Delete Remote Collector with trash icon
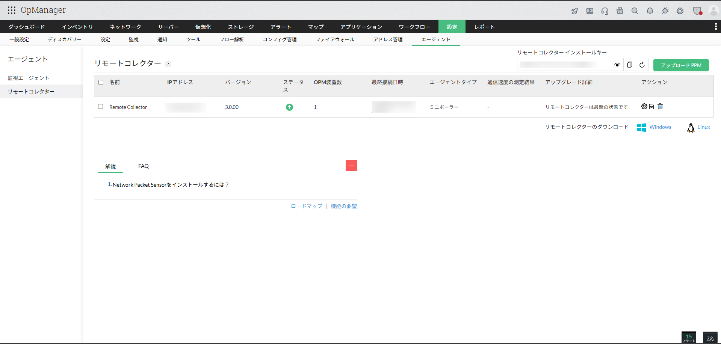The width and height of the screenshot is (721, 344). (x=660, y=106)
